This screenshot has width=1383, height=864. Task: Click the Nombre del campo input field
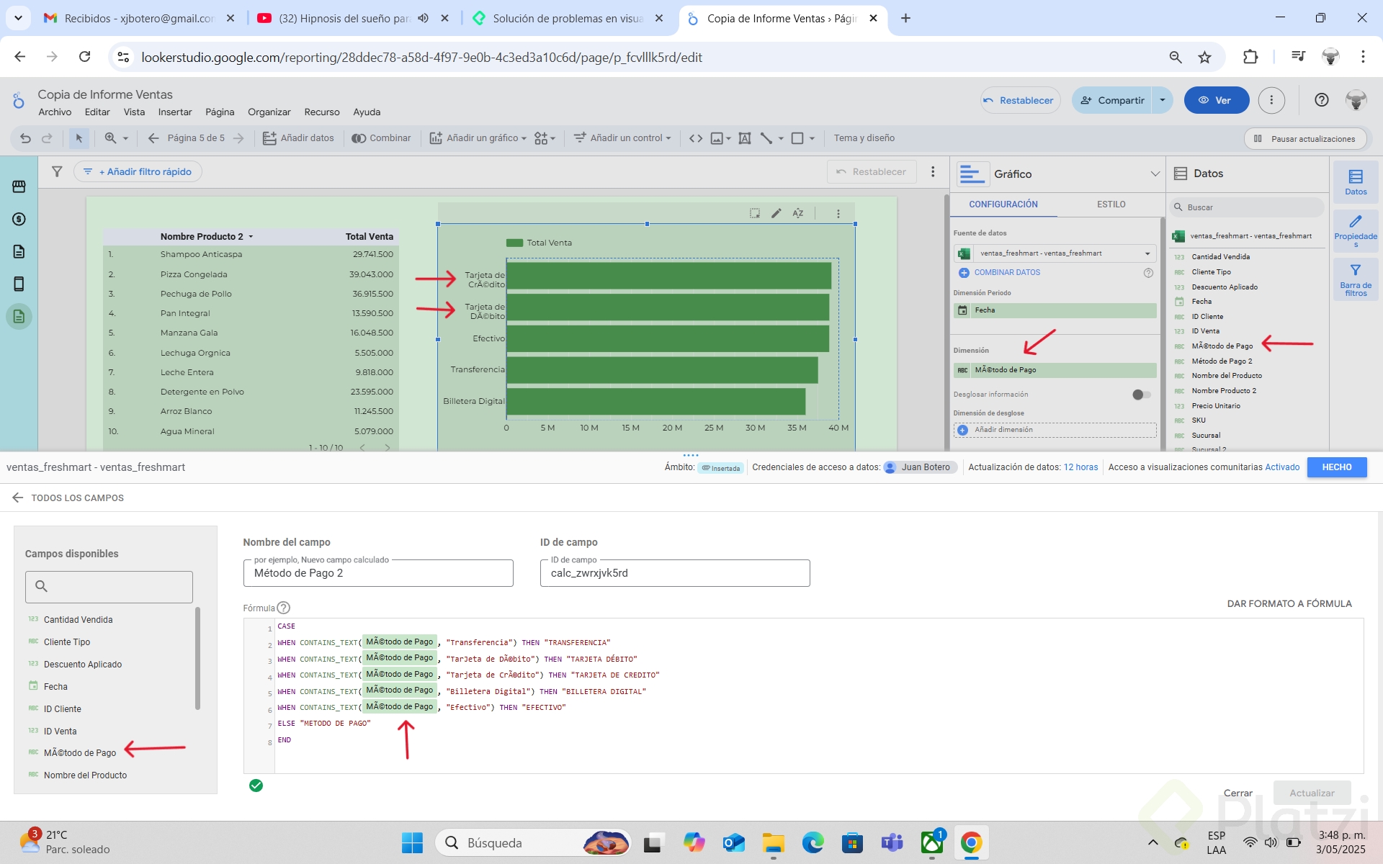pyautogui.click(x=378, y=573)
